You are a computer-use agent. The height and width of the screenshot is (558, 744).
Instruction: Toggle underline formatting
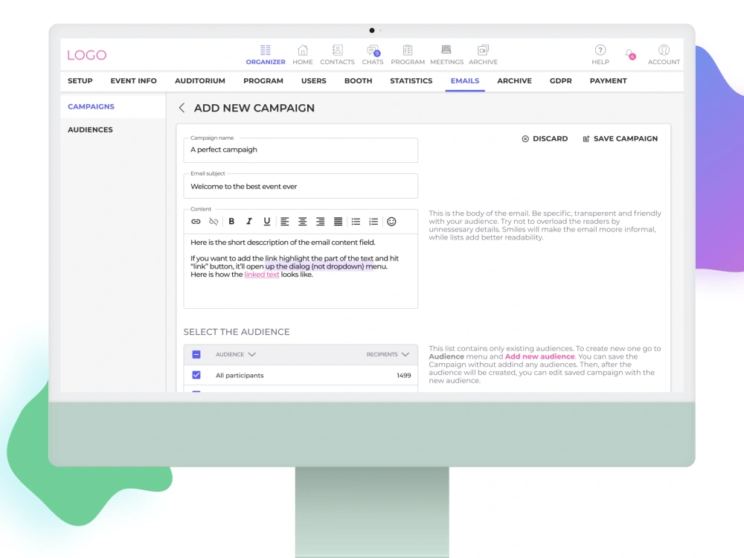266,221
